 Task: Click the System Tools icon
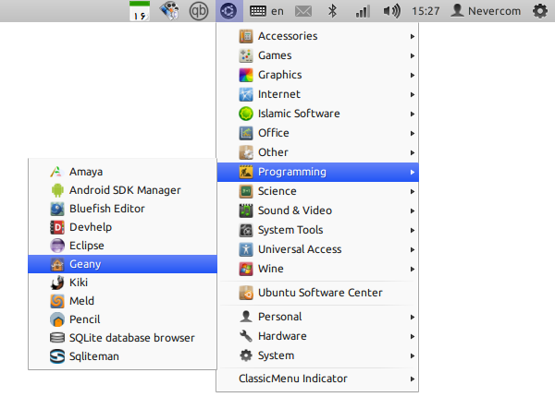(246, 230)
